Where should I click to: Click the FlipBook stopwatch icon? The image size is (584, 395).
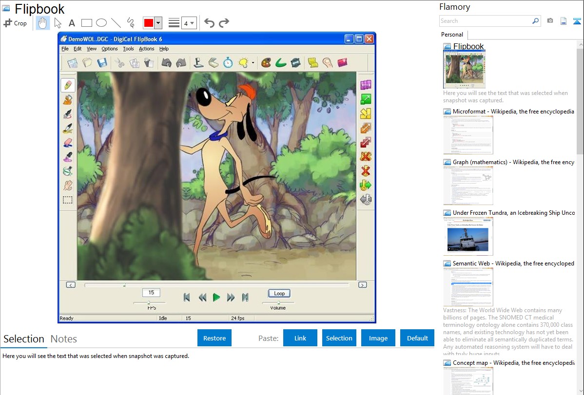tap(228, 62)
